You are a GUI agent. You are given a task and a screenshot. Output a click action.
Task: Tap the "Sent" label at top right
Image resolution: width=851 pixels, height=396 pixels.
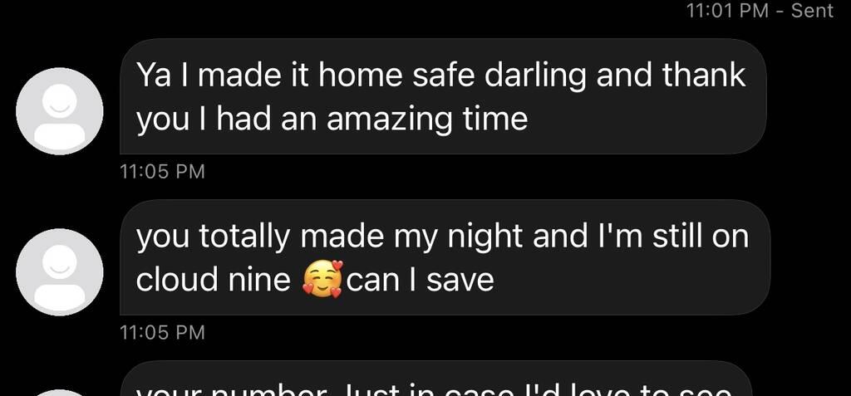[813, 10]
